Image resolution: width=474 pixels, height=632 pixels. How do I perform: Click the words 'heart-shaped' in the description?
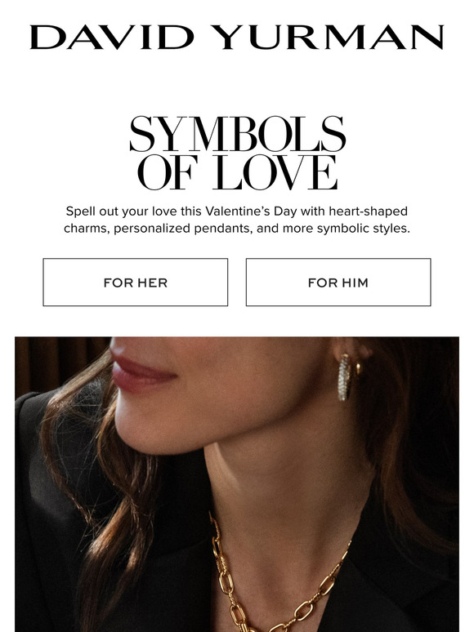pos(368,211)
